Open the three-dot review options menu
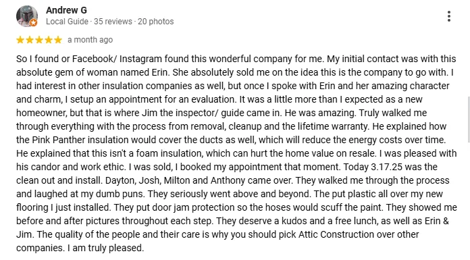The width and height of the screenshot is (470, 260). point(448,16)
